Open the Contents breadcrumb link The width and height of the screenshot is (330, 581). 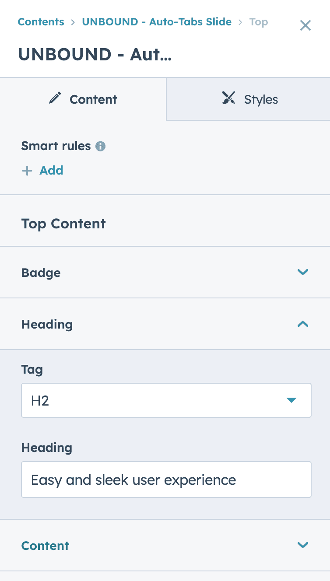(x=41, y=22)
